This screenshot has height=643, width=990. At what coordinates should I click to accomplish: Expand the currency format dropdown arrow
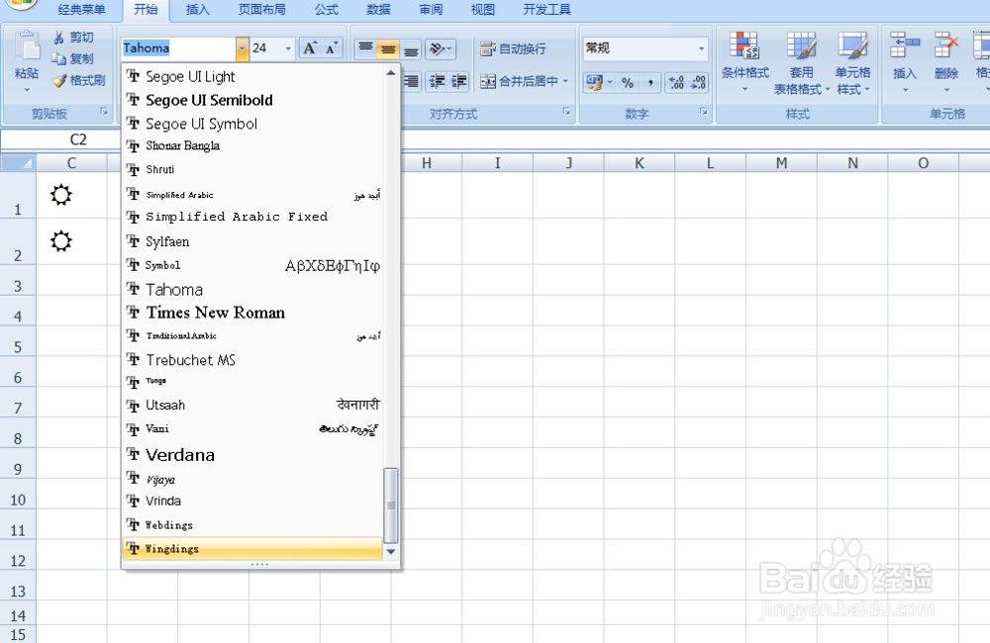pyautogui.click(x=610, y=82)
